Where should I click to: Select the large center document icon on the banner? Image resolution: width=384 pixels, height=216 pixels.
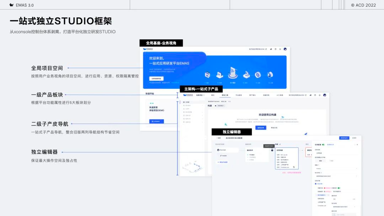pyautogui.click(x=233, y=73)
